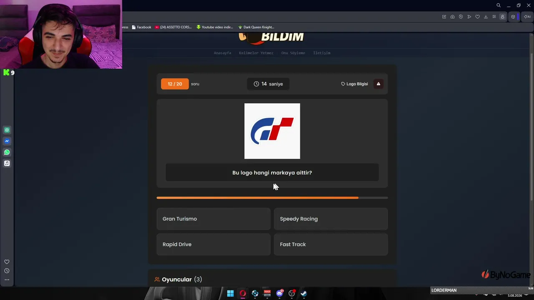The width and height of the screenshot is (534, 300).
Task: Click the Opera icon on taskbar
Action: [242, 293]
